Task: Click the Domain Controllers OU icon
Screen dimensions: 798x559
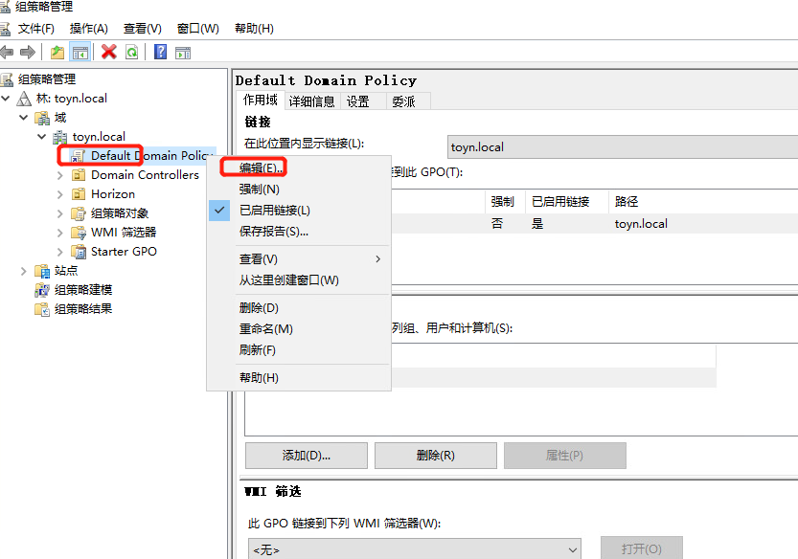Action: click(79, 175)
